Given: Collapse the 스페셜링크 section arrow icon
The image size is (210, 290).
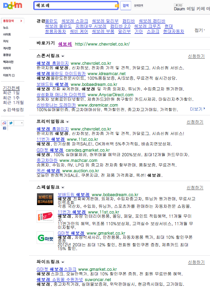Looking at the screenshot, I should coord(63,187).
